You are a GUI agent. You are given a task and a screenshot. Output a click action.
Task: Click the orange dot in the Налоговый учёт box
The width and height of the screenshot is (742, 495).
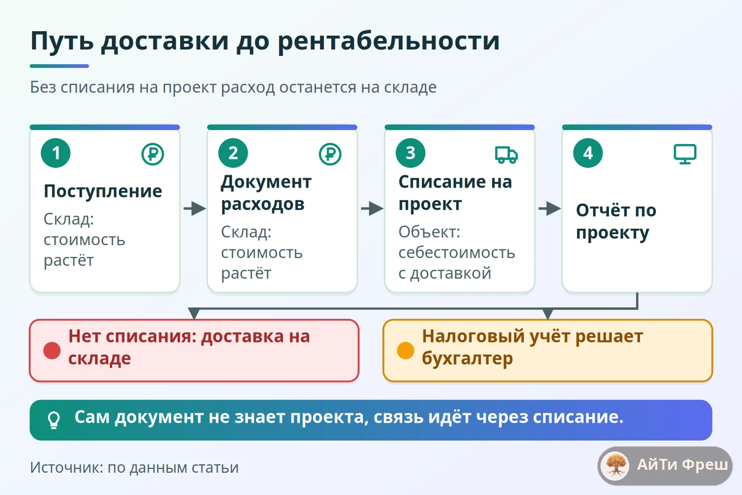click(406, 350)
